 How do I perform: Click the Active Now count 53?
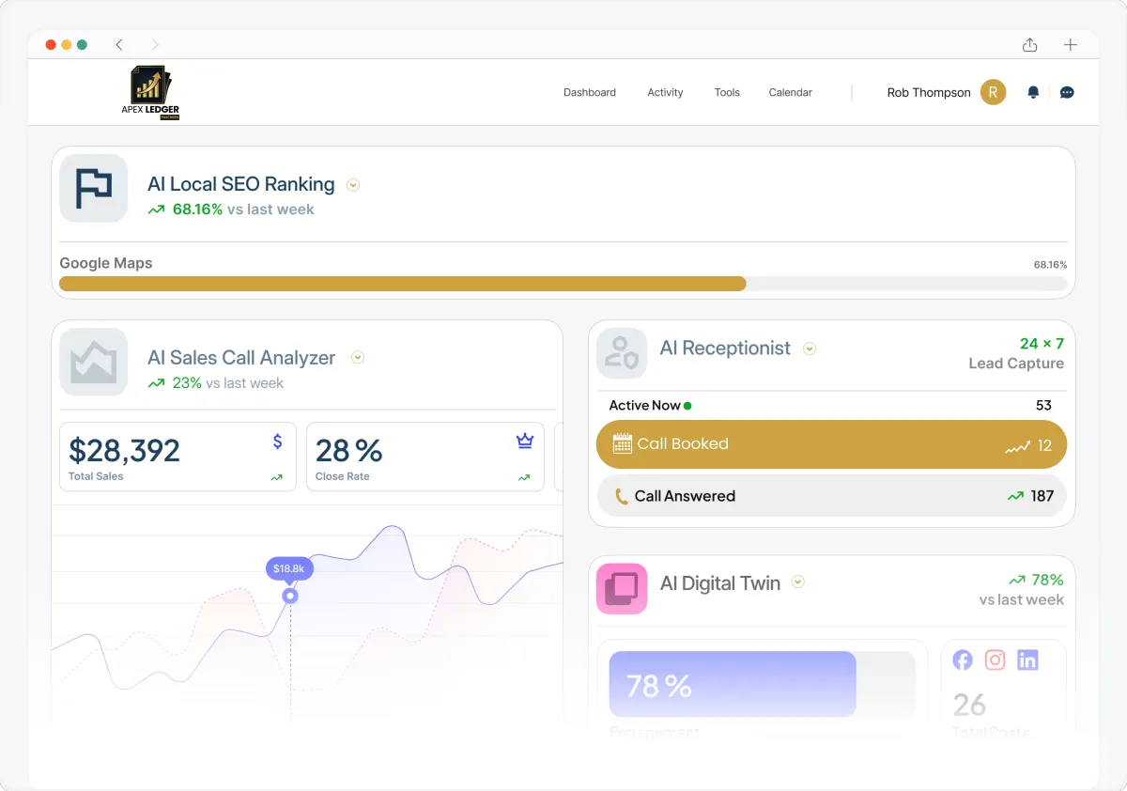1043,406
